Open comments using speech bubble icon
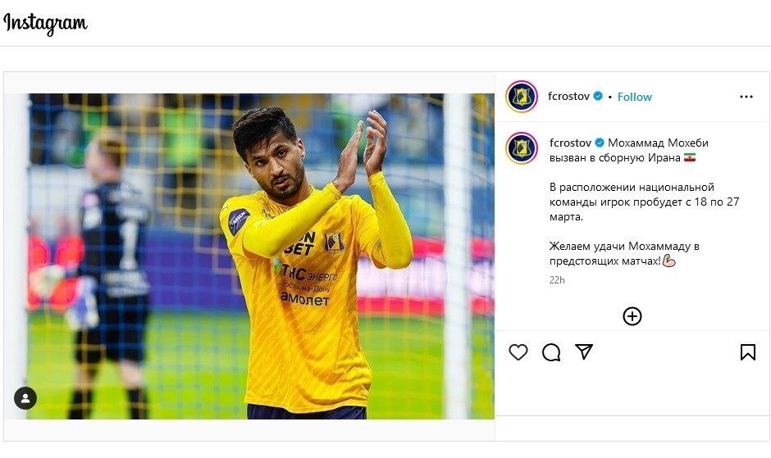 coord(551,352)
